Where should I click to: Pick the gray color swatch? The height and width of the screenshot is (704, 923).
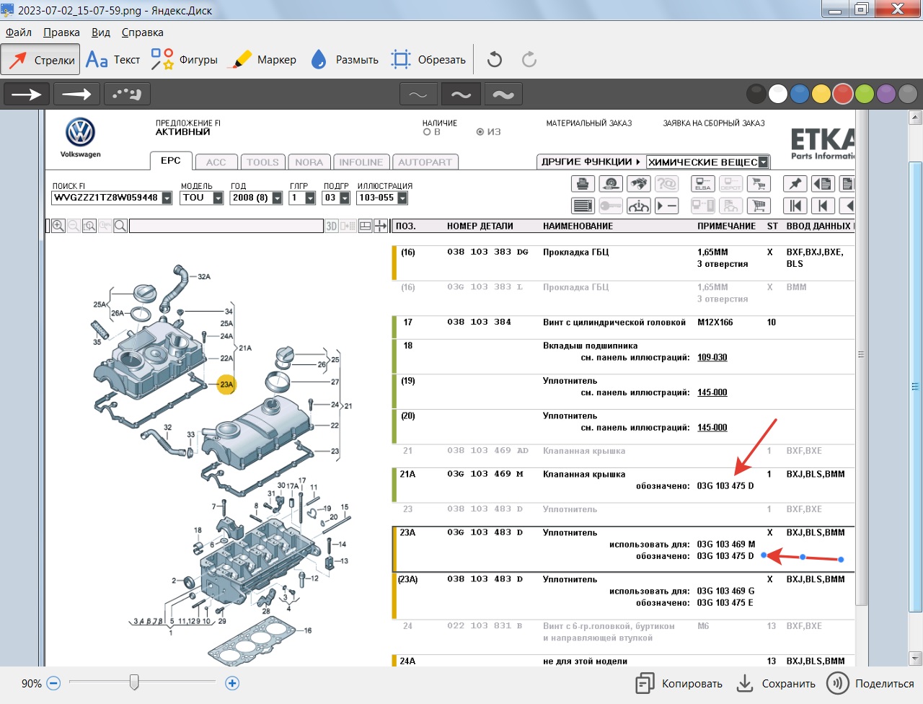pyautogui.click(x=908, y=94)
